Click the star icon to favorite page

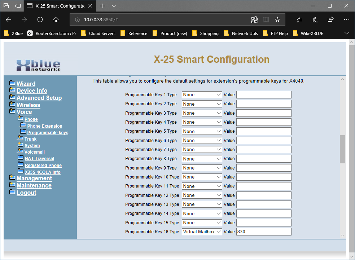click(277, 19)
